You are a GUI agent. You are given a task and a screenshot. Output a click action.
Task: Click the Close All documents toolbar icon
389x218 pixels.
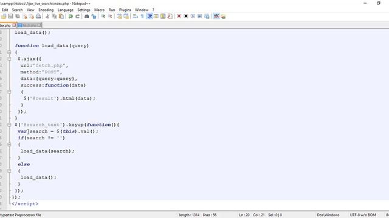(x=32, y=16)
